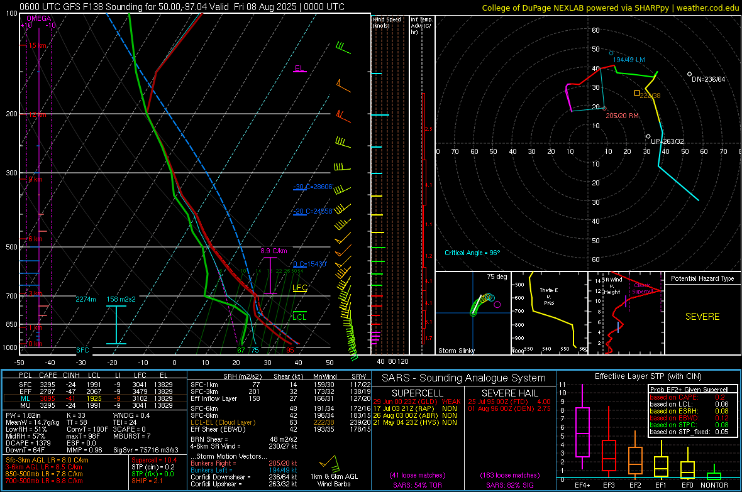Click the OMEGA label on the skew-T
742x492 pixels.
pyautogui.click(x=39, y=18)
